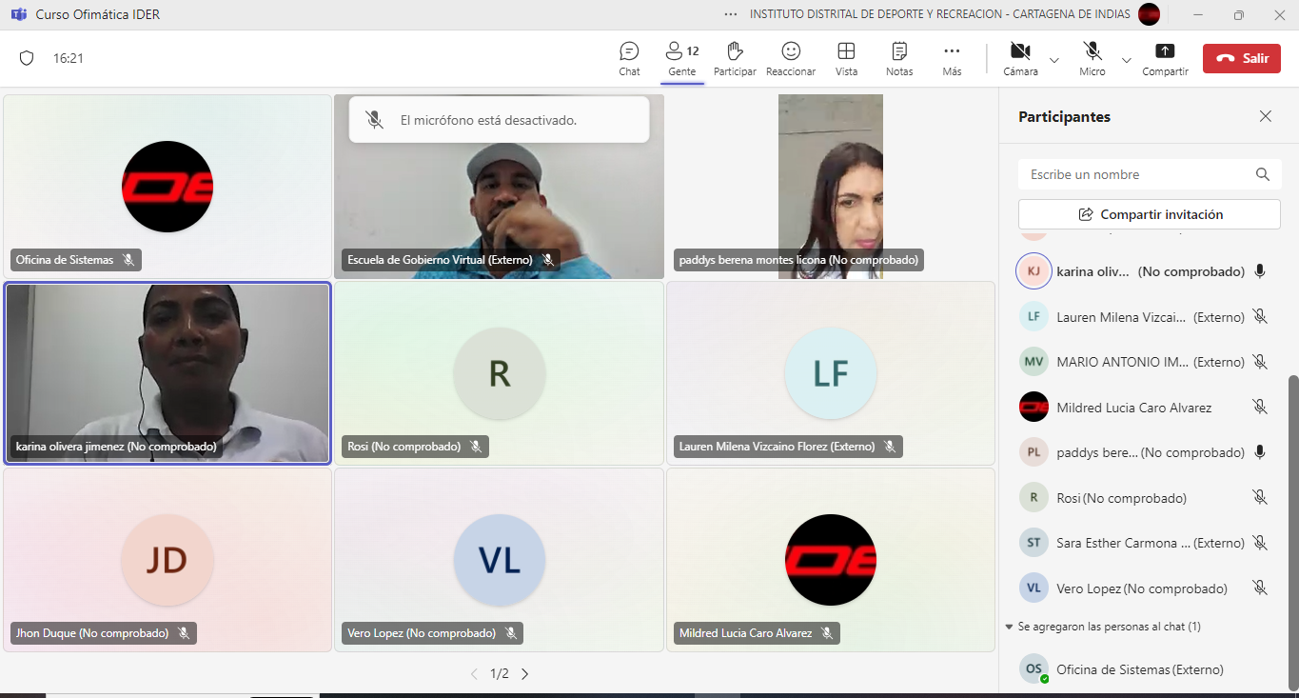Select Vero Lopez in participant list
Image resolution: width=1299 pixels, height=698 pixels.
[x=1142, y=588]
